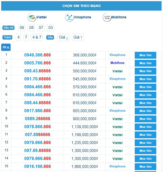The height and width of the screenshot is (172, 163).
Task: Filter by prefix 09
Action: pos(22,28)
